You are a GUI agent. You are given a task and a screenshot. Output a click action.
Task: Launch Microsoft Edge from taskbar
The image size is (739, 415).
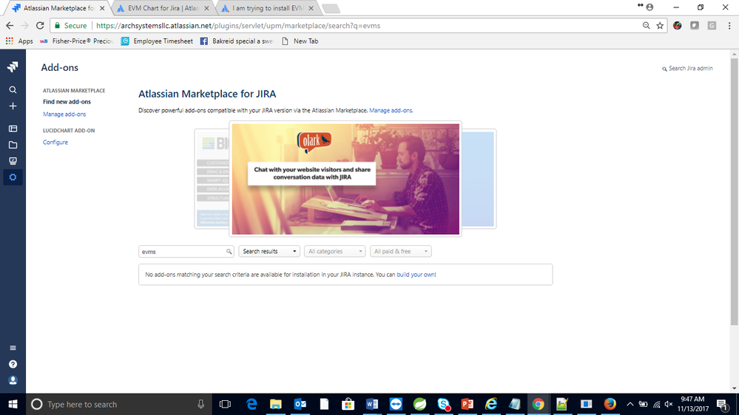pyautogui.click(x=252, y=404)
